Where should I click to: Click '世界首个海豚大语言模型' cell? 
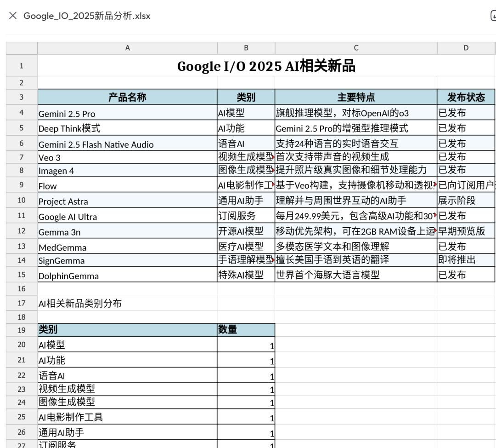[356, 275]
